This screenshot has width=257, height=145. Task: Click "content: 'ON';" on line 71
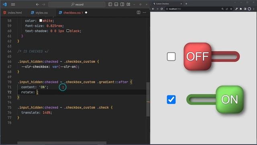[x=35, y=87]
